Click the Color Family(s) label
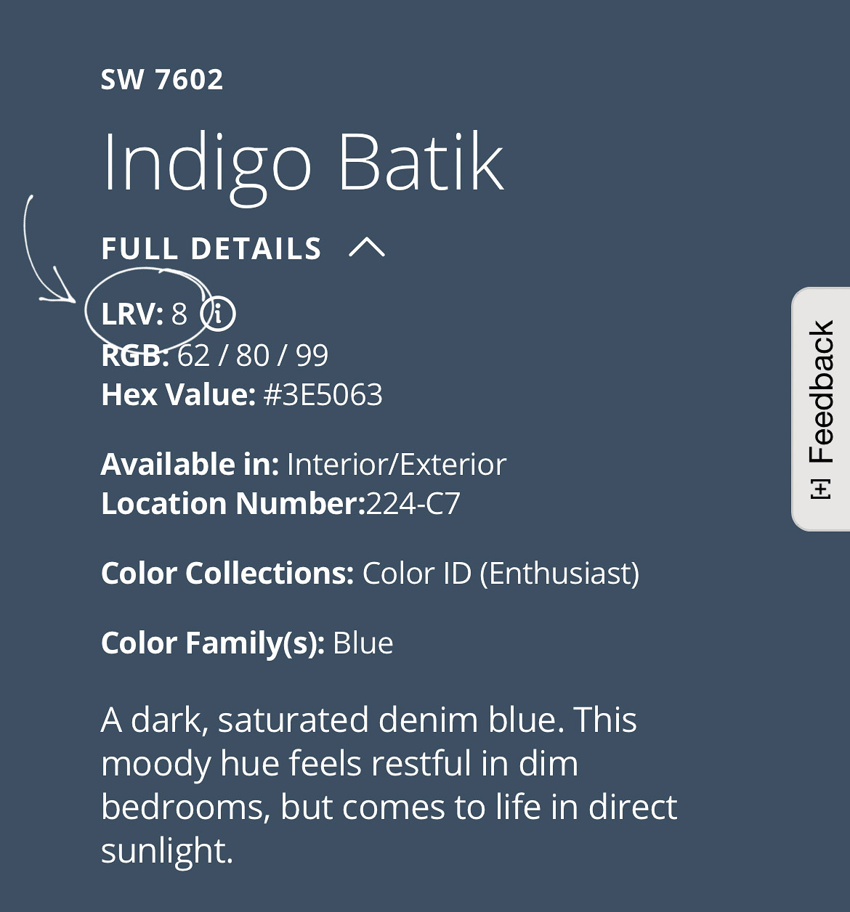The image size is (850, 912). [x=213, y=643]
